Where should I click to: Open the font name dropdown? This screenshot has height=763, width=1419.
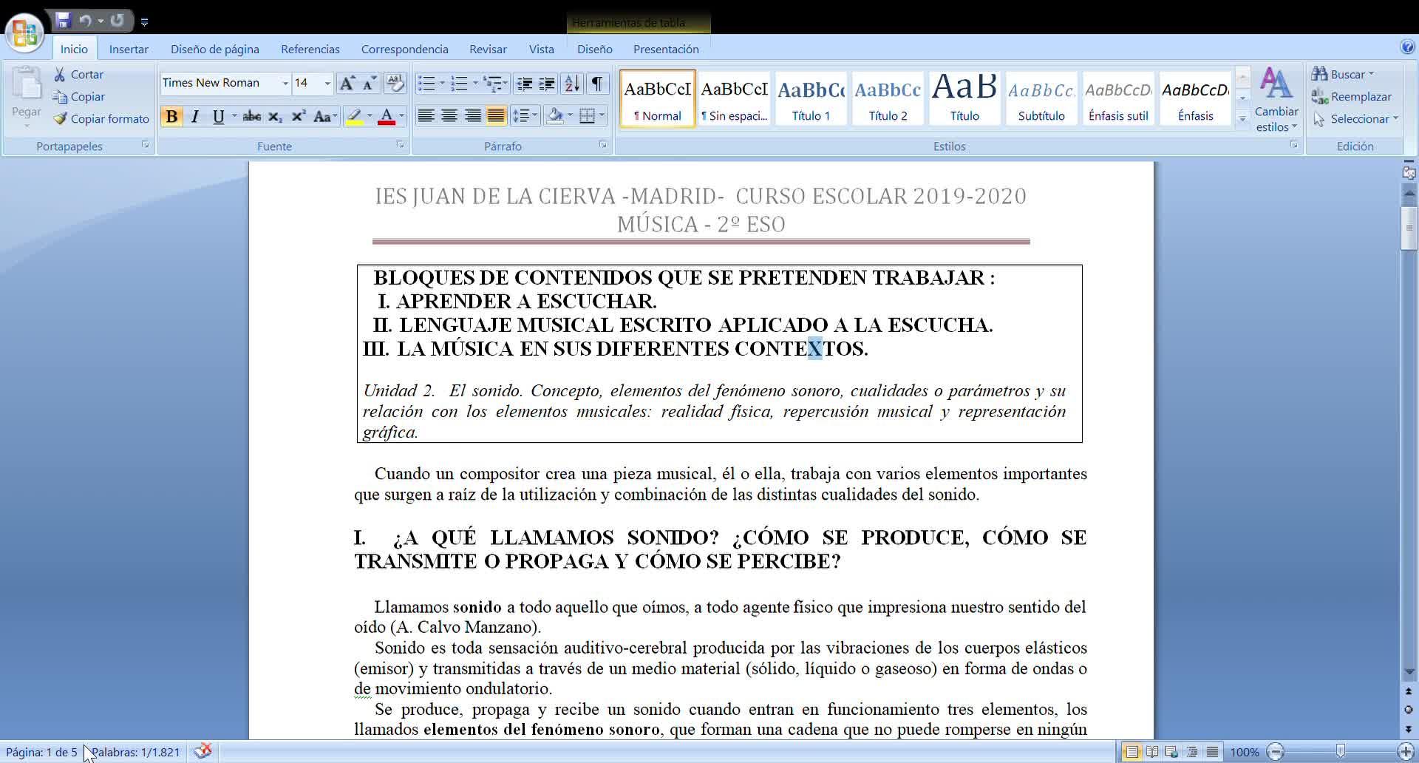(x=285, y=83)
